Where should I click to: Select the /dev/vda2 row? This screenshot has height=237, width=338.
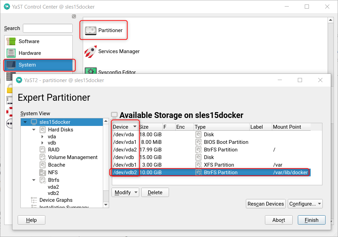coord(211,150)
